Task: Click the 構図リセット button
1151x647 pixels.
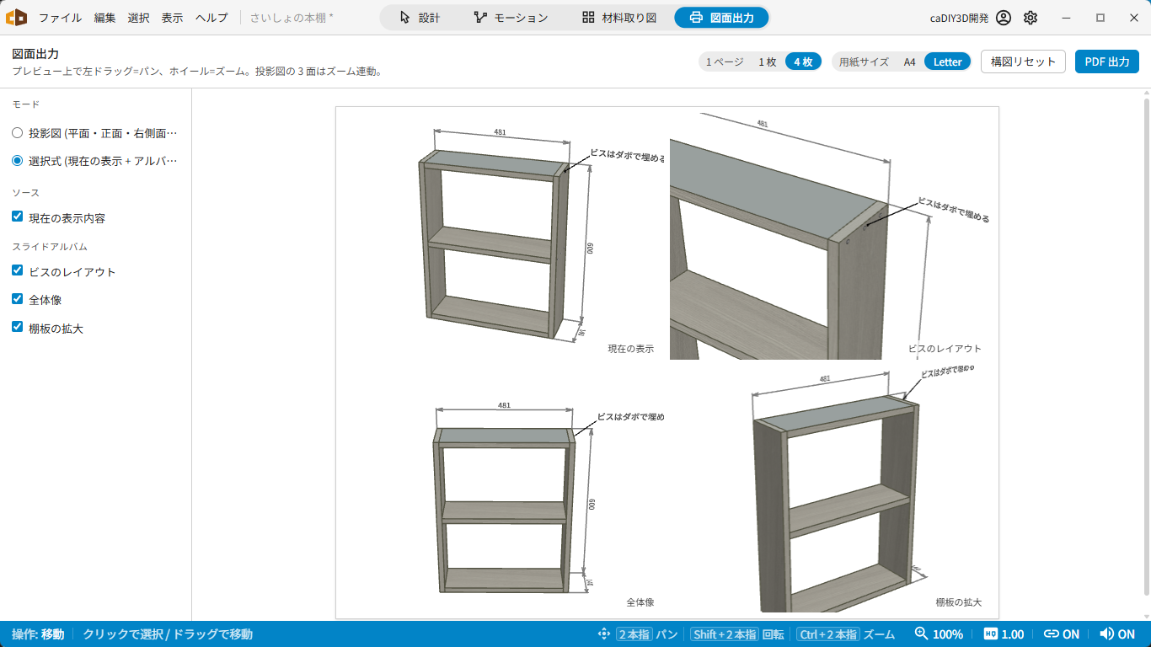Action: pyautogui.click(x=1023, y=61)
